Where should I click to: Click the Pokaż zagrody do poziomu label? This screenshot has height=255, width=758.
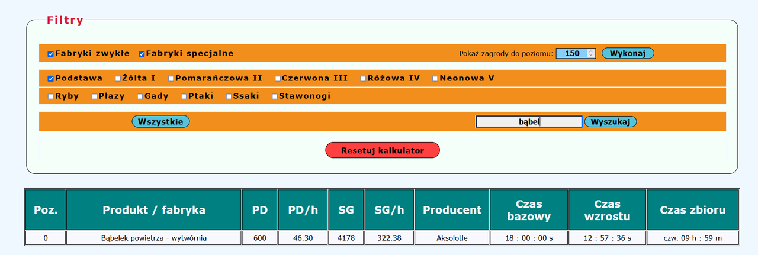(x=506, y=54)
